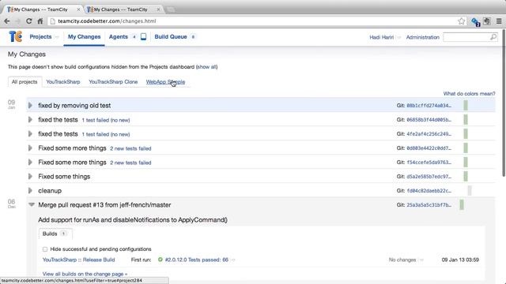The image size is (506, 284).
Task: Open the Build Queue tab
Action: 171,37
